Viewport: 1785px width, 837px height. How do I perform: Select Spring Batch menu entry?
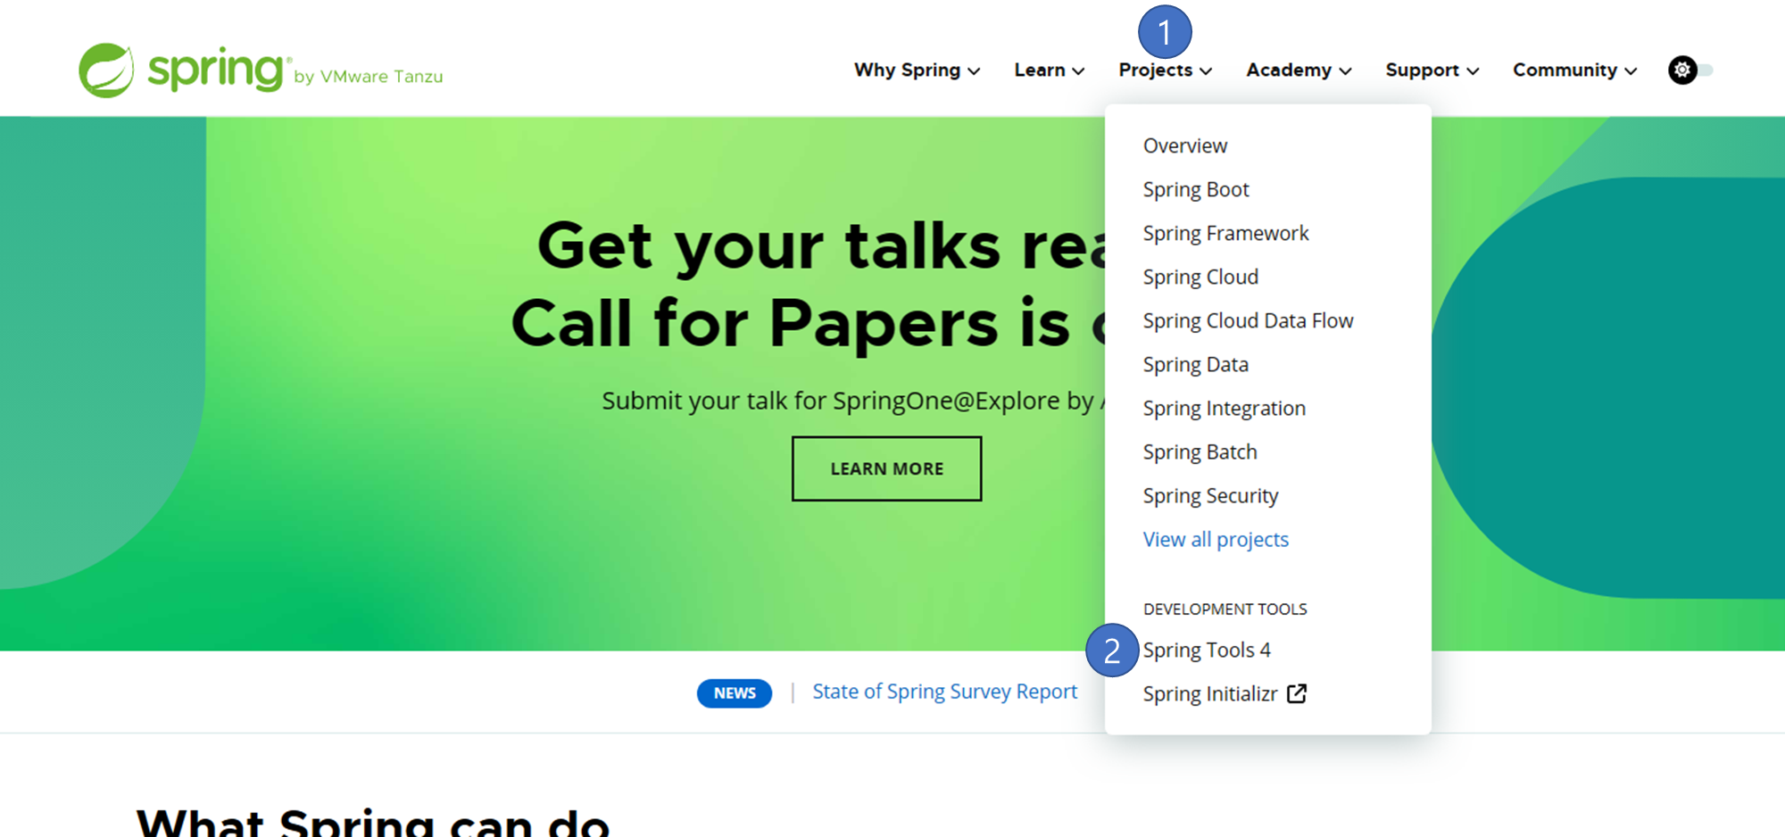point(1200,452)
